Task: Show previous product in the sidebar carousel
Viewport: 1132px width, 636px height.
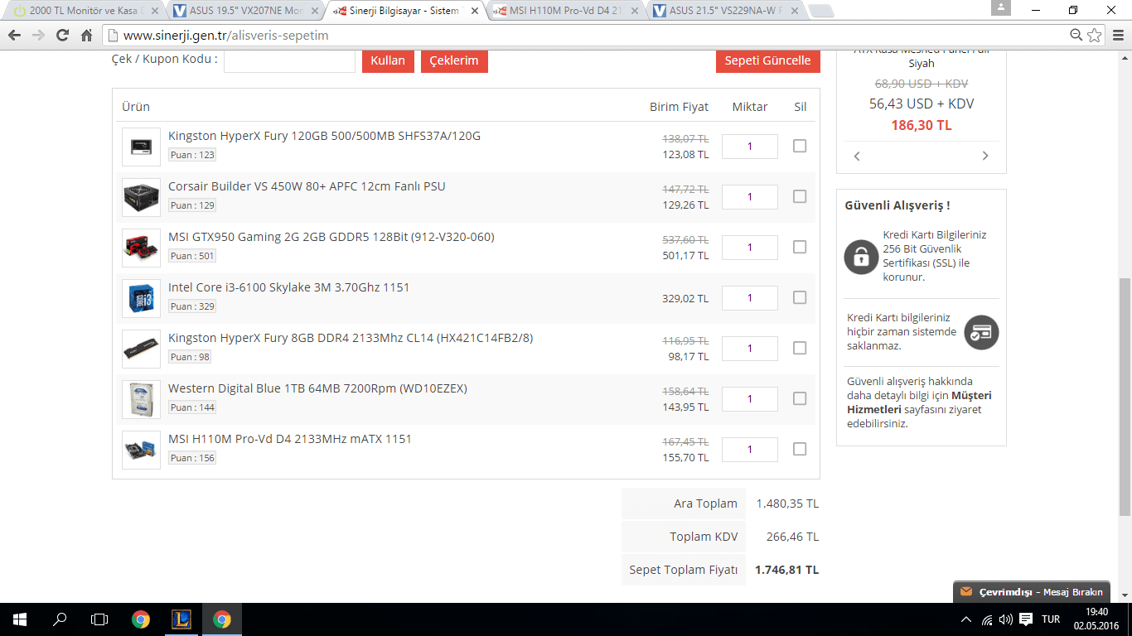Action: tap(857, 156)
